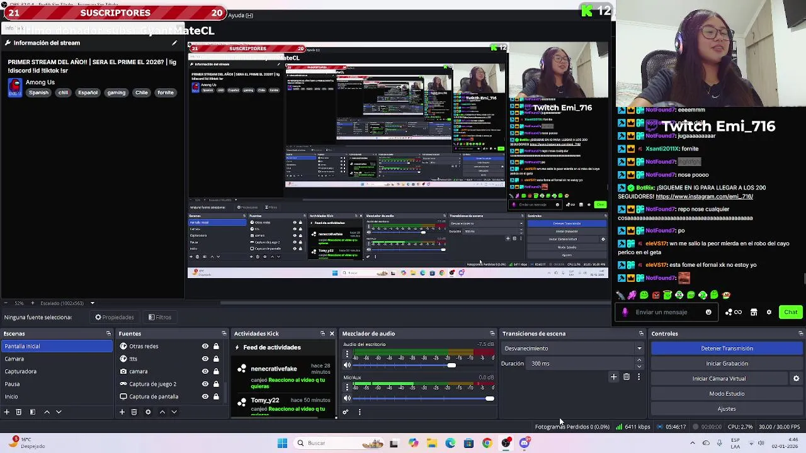Decrease transition duration stepper down

(639, 366)
